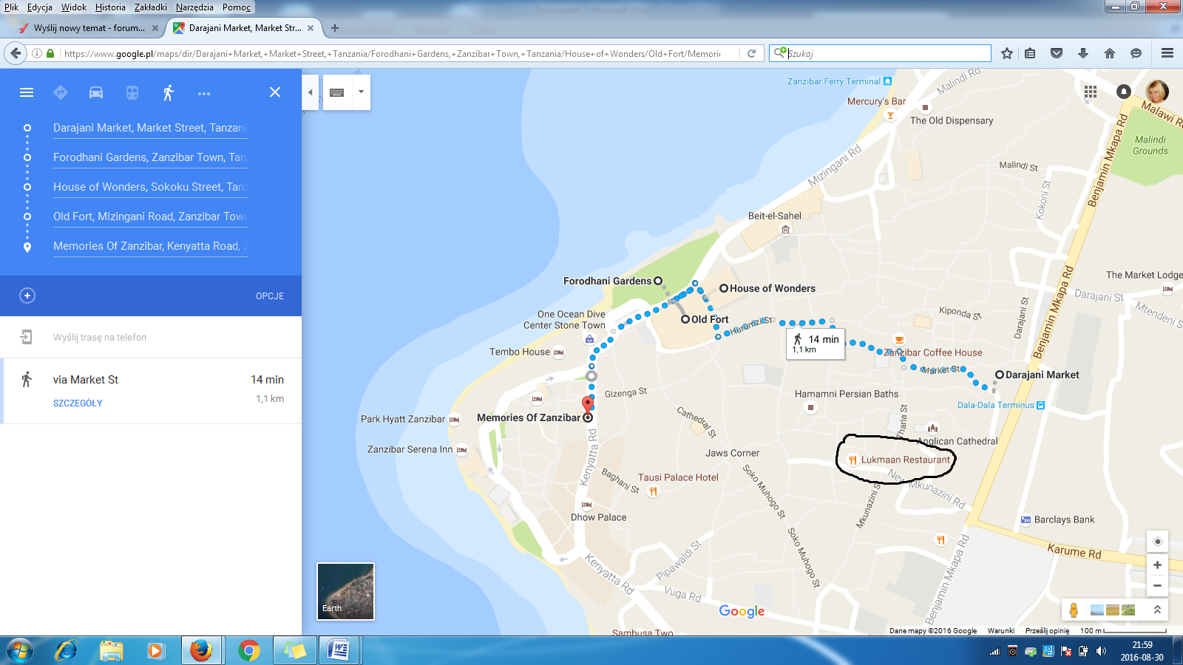Open Google apps grid

point(1091,92)
